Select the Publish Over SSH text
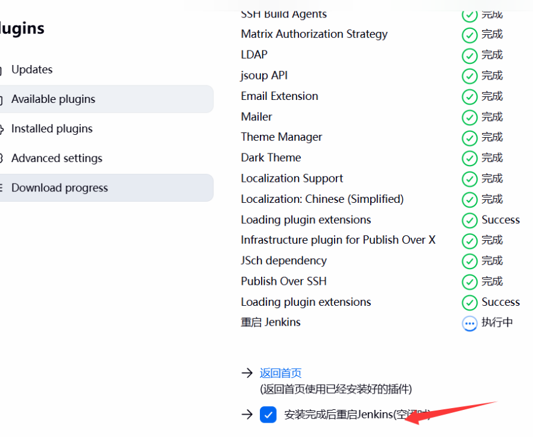Screen dimensions: 533x437 point(284,281)
